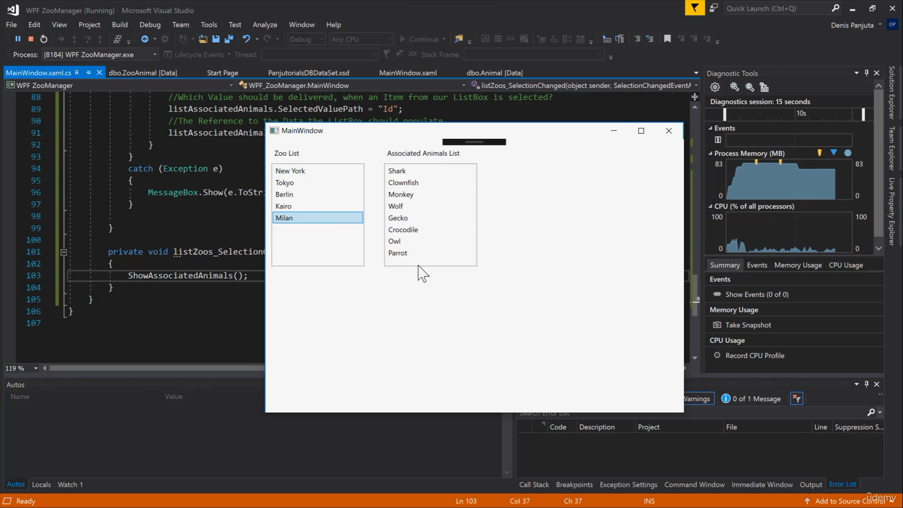Show the open documents list dropdown
Screen dimensions: 903x508
[696, 73]
